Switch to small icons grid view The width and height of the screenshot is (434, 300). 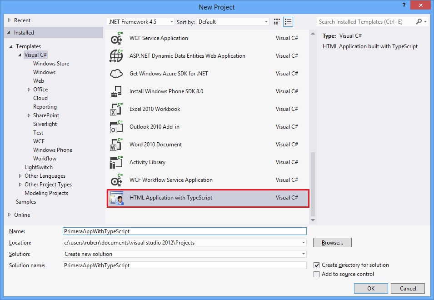pos(277,22)
